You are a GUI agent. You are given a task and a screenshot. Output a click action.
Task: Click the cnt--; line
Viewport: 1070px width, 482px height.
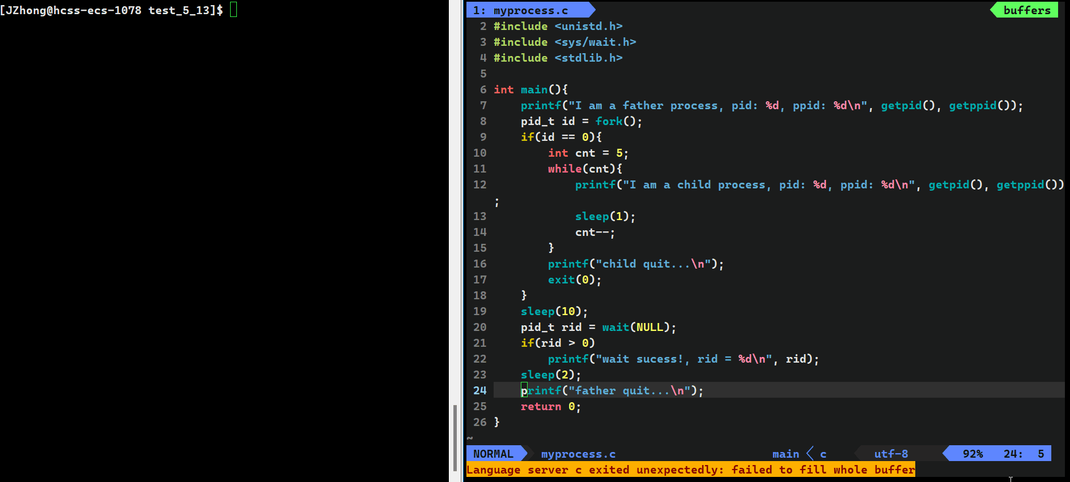(x=595, y=232)
